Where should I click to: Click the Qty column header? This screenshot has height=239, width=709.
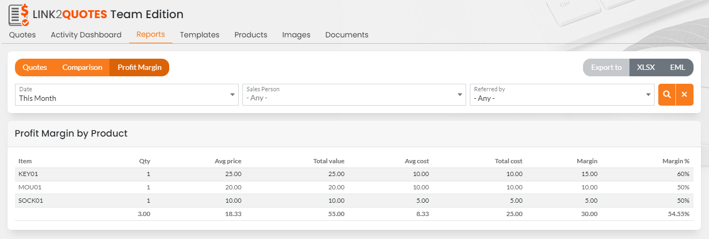tap(145, 161)
